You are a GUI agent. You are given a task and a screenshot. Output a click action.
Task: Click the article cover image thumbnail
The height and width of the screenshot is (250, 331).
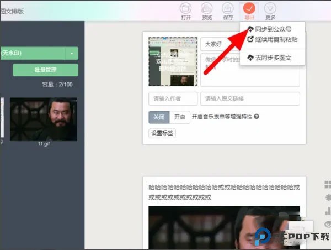[x=173, y=61]
